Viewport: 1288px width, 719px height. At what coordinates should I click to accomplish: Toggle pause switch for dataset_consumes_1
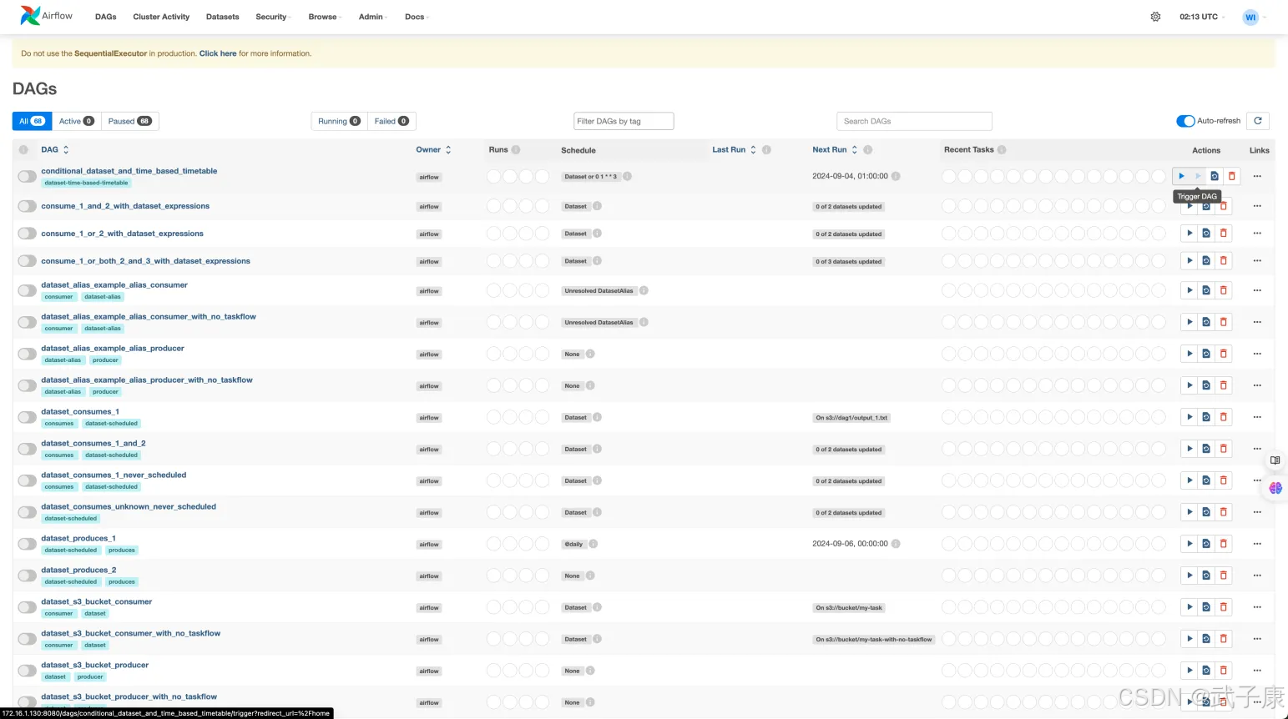28,417
